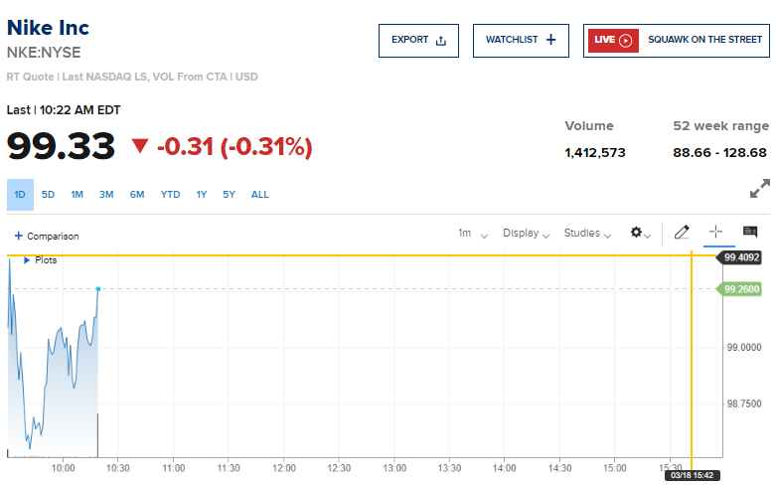This screenshot has height=488, width=777.
Task: Open the 1m interval dropdown
Action: [x=472, y=234]
